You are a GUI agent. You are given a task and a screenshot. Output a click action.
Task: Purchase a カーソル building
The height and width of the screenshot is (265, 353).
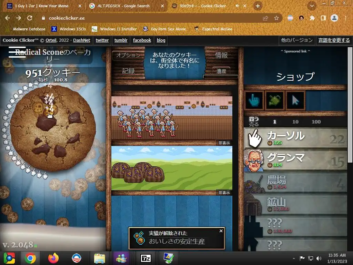[295, 138]
